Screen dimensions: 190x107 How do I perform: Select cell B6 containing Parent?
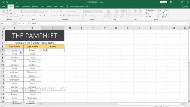point(32,50)
